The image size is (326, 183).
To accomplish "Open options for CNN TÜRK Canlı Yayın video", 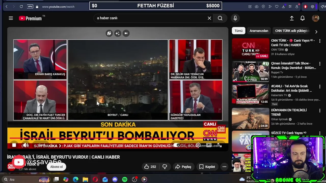I will (x=320, y=41).
